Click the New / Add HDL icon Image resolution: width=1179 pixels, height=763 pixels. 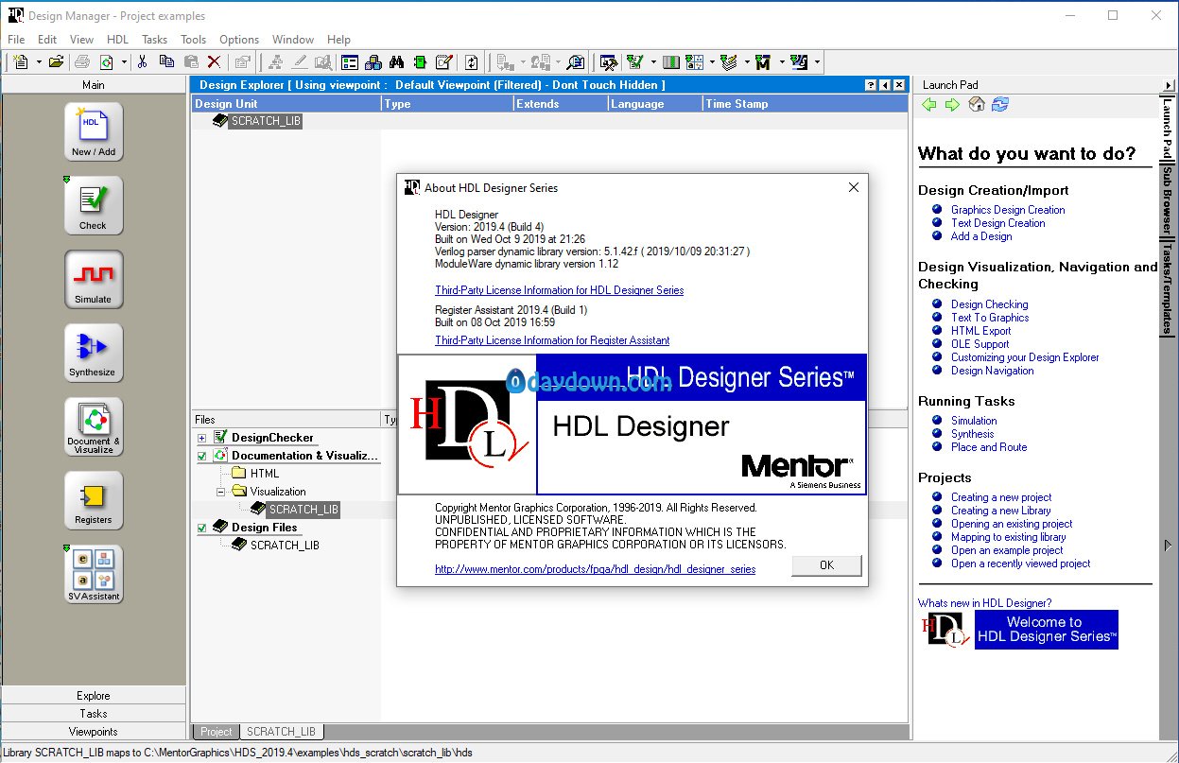(94, 131)
